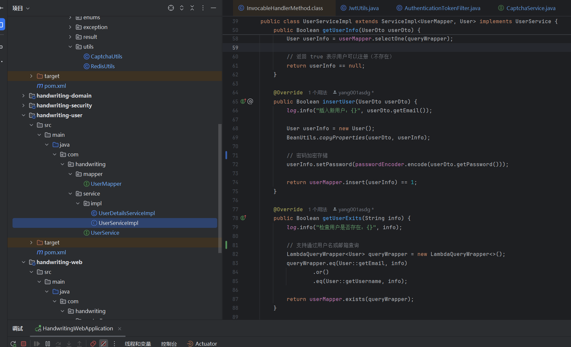This screenshot has height=347, width=571.
Task: Collapse all nodes in project tree
Action: click(x=192, y=8)
